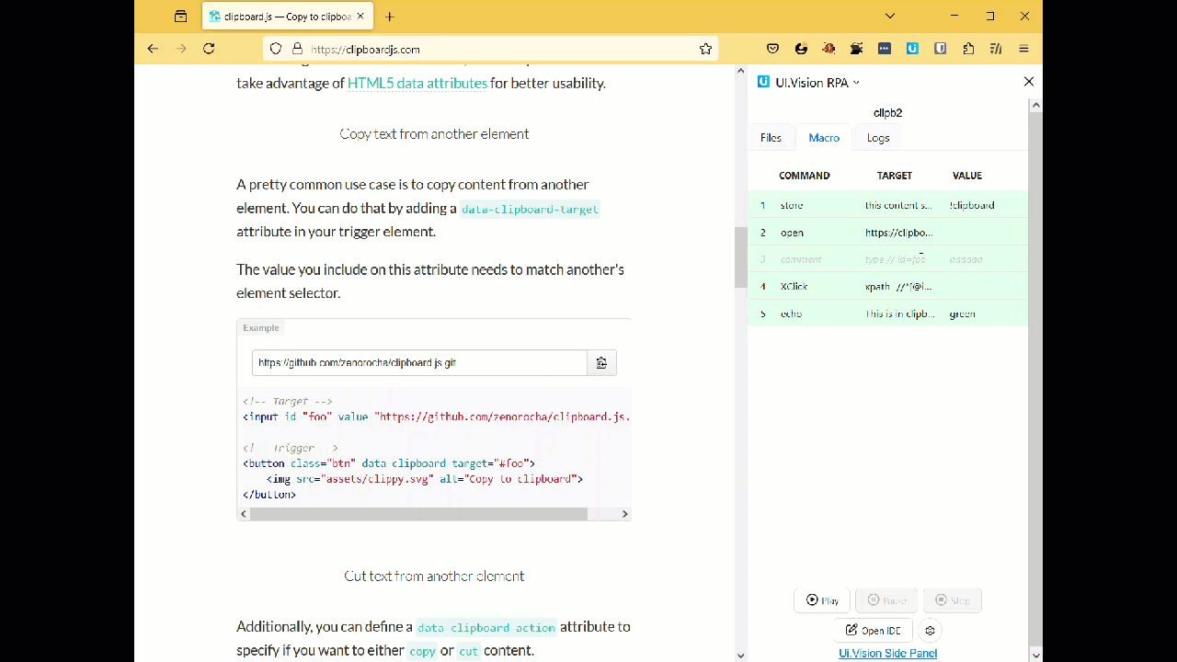
Task: Click the green value in echo row
Action: click(x=962, y=314)
